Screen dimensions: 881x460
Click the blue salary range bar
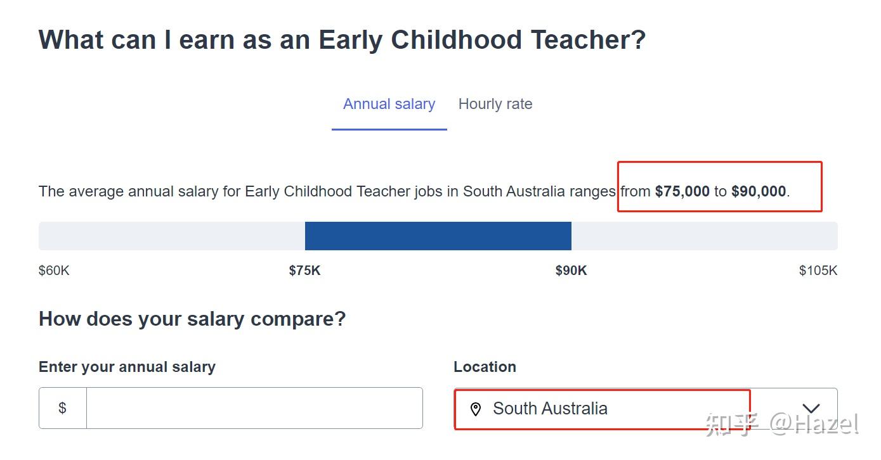point(438,236)
